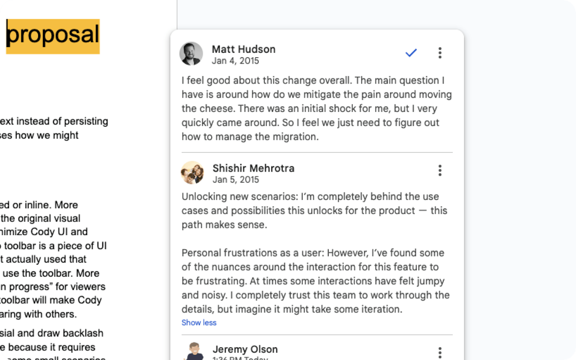Open more options on Matt Hudson's comment

click(x=440, y=53)
